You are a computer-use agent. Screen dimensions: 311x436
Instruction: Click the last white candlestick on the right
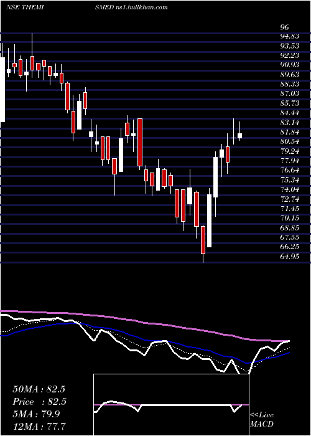point(239,135)
